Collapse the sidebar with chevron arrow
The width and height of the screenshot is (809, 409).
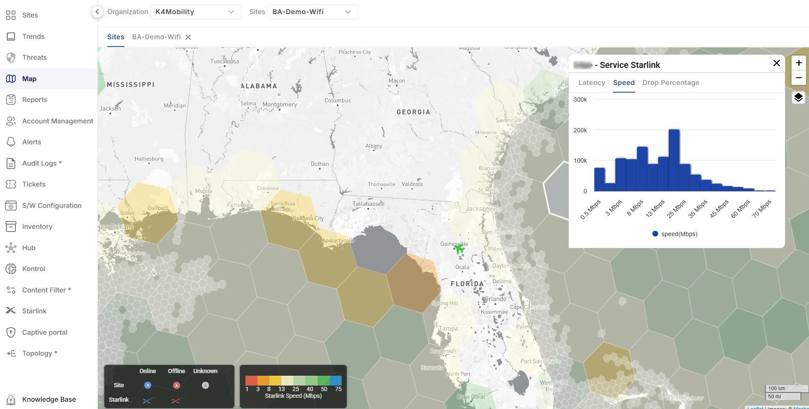coord(97,12)
